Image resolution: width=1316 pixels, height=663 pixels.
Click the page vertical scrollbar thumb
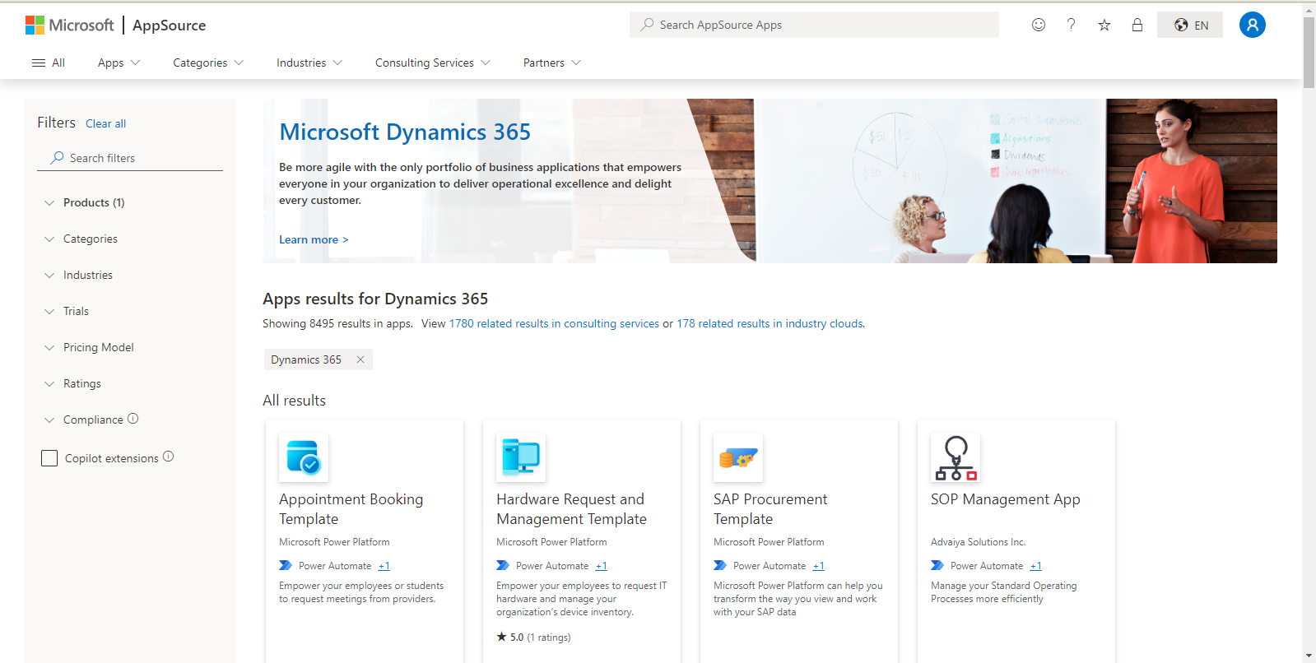click(1309, 52)
